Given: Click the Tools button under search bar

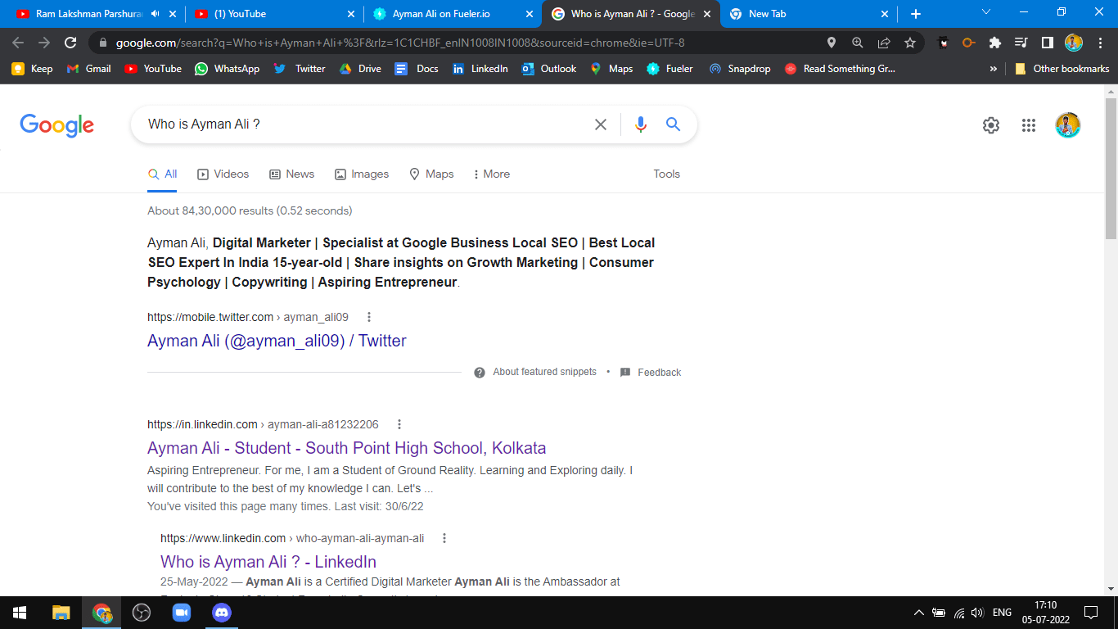Looking at the screenshot, I should [666, 174].
